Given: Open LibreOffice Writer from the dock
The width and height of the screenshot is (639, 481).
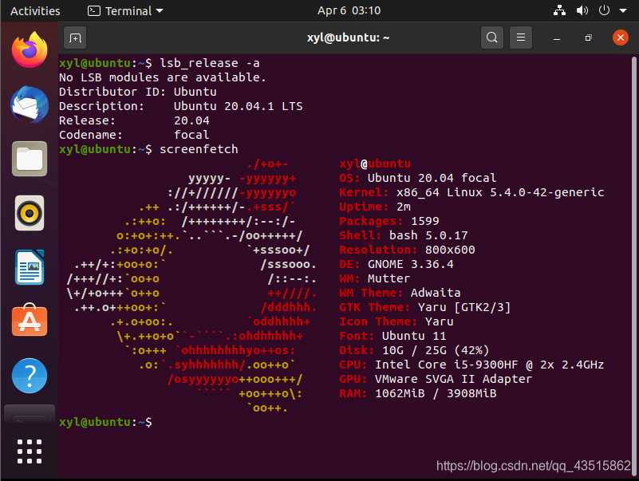Looking at the screenshot, I should (30, 267).
